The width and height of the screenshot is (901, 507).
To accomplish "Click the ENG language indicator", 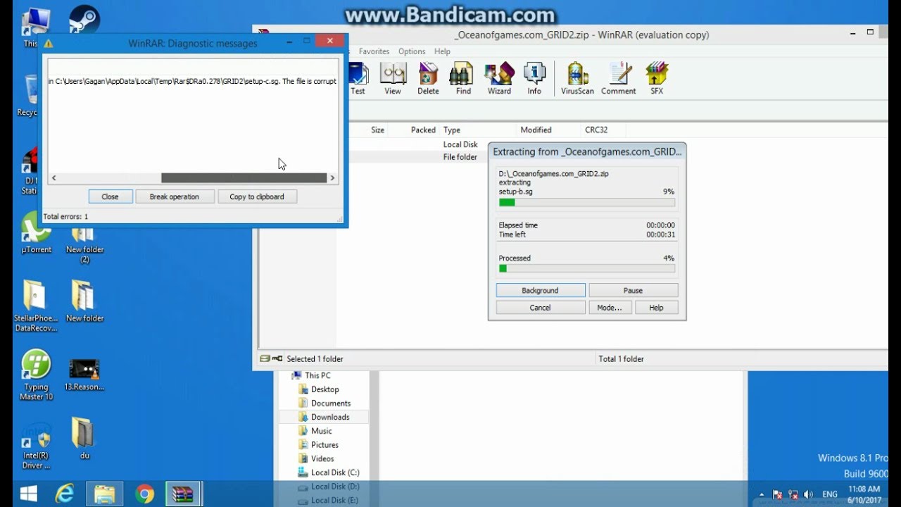I will pyautogui.click(x=830, y=494).
